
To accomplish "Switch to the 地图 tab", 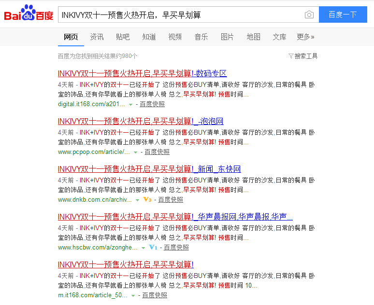I will coord(253,37).
